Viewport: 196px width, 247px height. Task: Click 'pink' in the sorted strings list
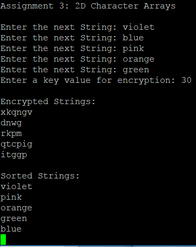coord(11,198)
